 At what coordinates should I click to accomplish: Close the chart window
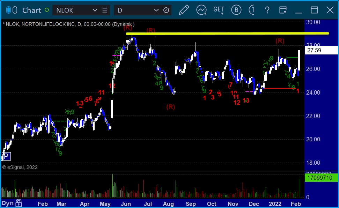tap(330, 10)
